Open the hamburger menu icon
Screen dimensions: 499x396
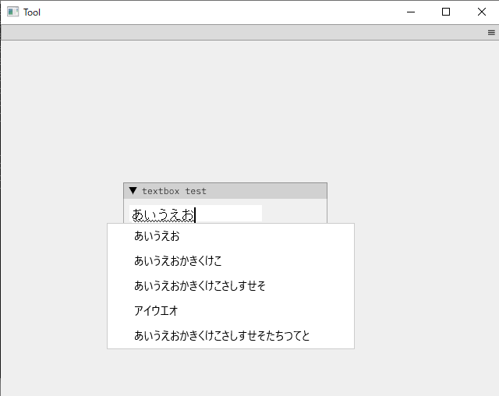tap(491, 33)
